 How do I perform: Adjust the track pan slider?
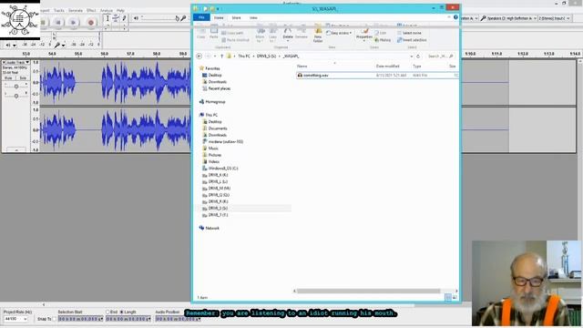[16, 96]
